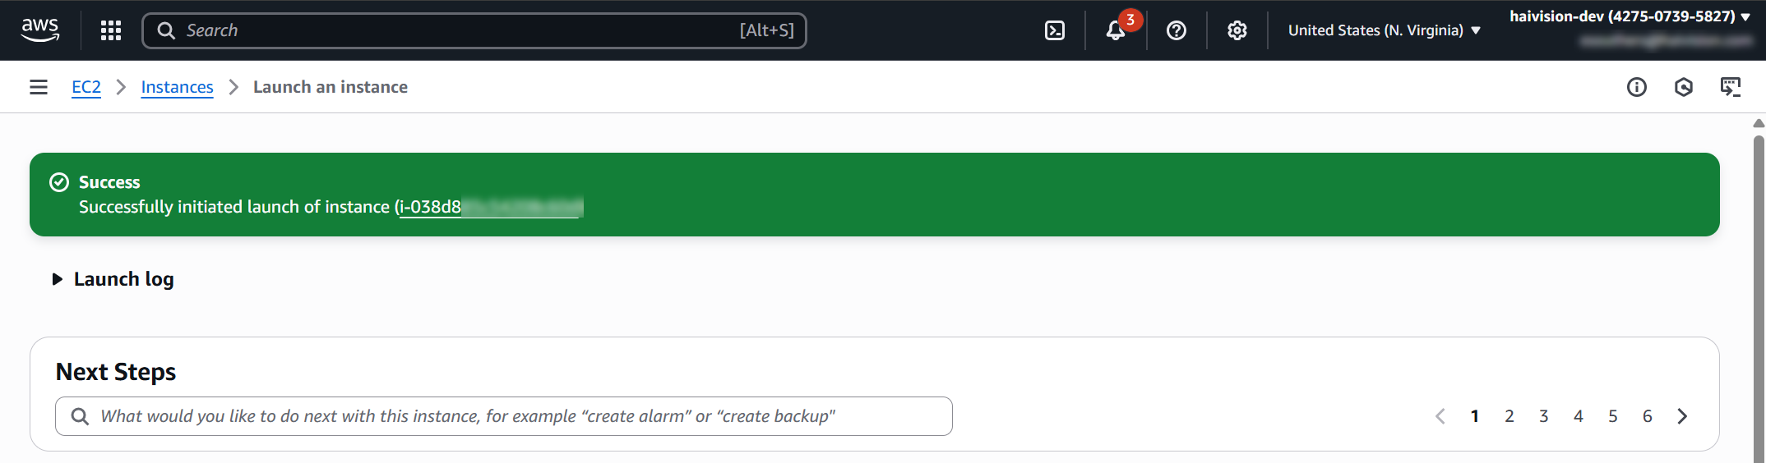Click the next page arrow in pagination
This screenshot has width=1766, height=463.
[x=1682, y=416]
